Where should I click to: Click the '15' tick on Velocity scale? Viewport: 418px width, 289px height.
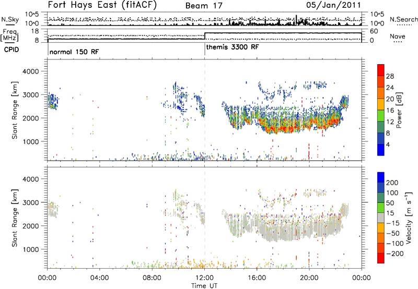point(390,213)
